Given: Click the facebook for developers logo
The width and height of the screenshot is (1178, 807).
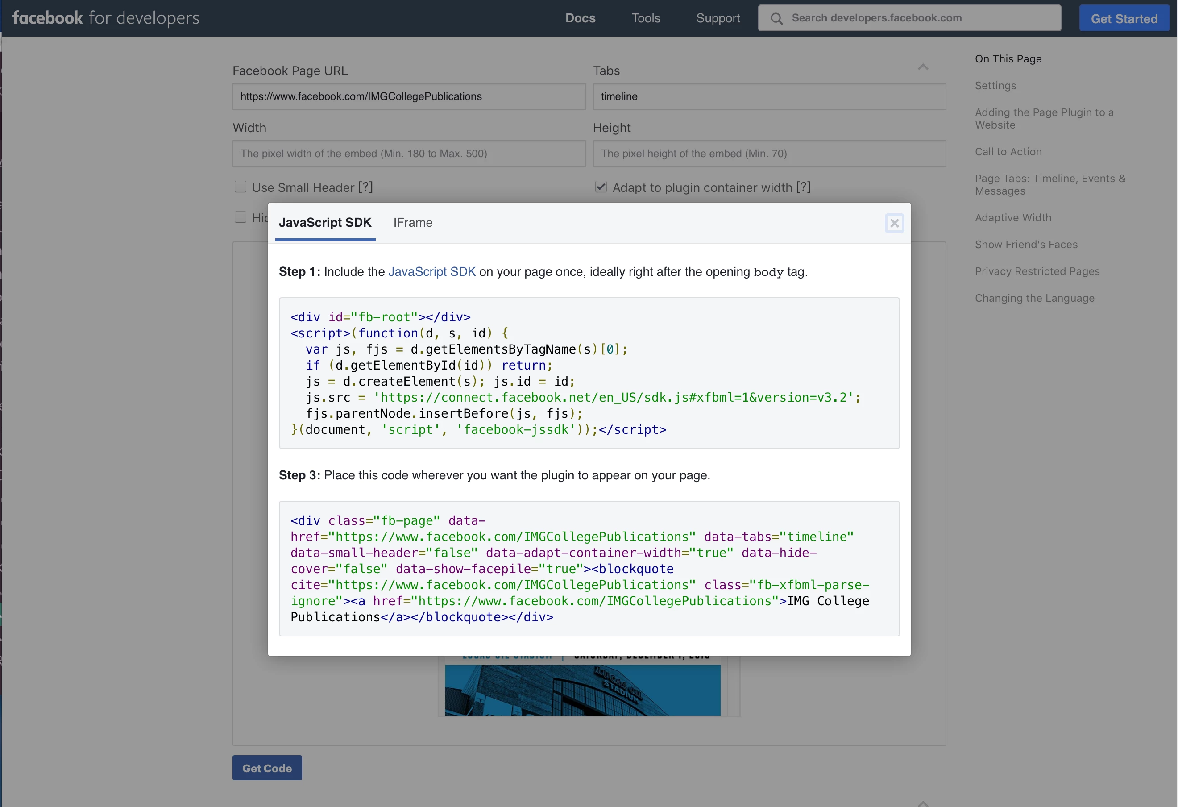Looking at the screenshot, I should [105, 18].
